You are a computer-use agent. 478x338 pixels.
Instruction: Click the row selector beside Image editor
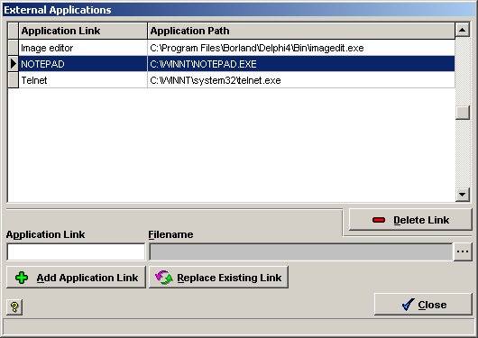click(x=14, y=48)
